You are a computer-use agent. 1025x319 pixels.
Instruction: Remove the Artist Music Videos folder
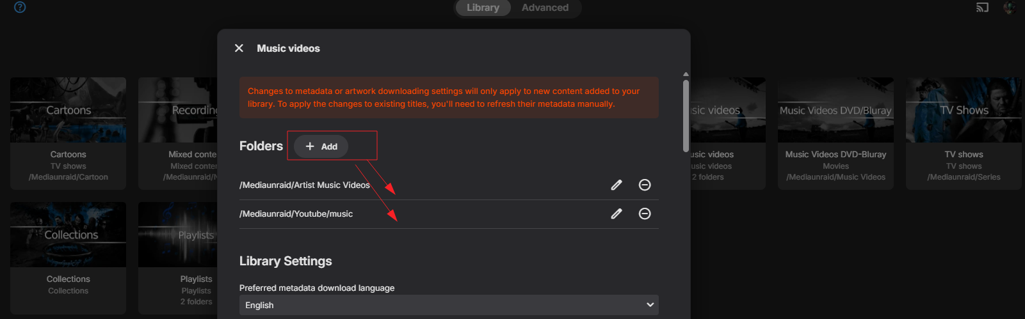click(x=645, y=185)
